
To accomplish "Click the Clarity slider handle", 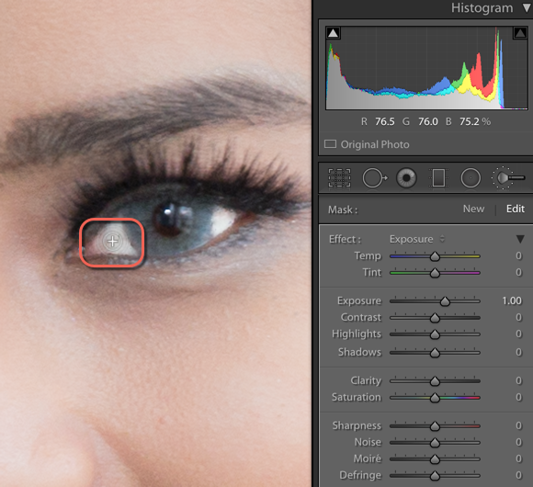I will (x=435, y=381).
